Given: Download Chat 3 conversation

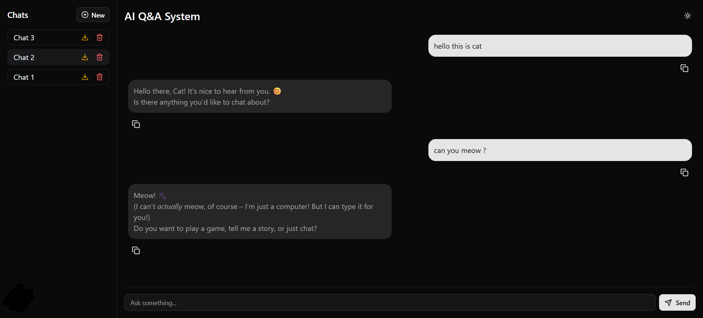Looking at the screenshot, I should (x=85, y=37).
